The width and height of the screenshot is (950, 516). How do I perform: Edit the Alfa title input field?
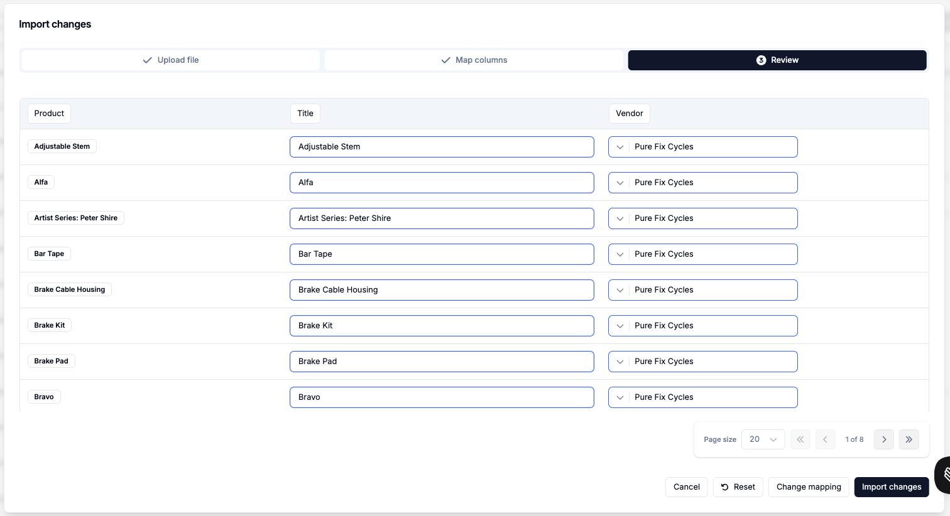tap(441, 183)
